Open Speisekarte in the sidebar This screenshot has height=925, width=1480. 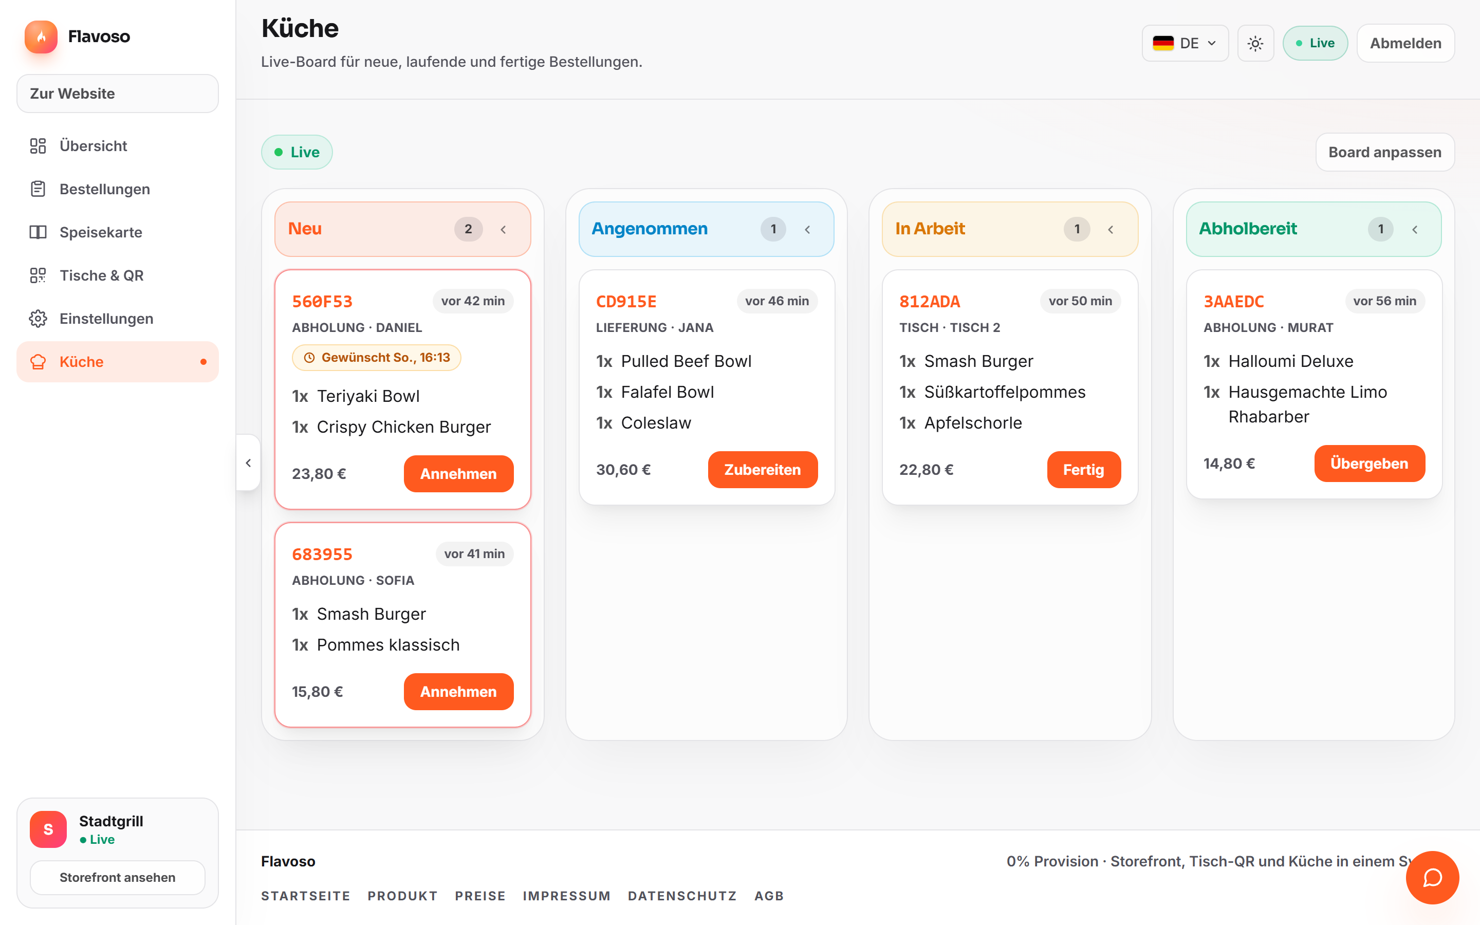pos(117,232)
